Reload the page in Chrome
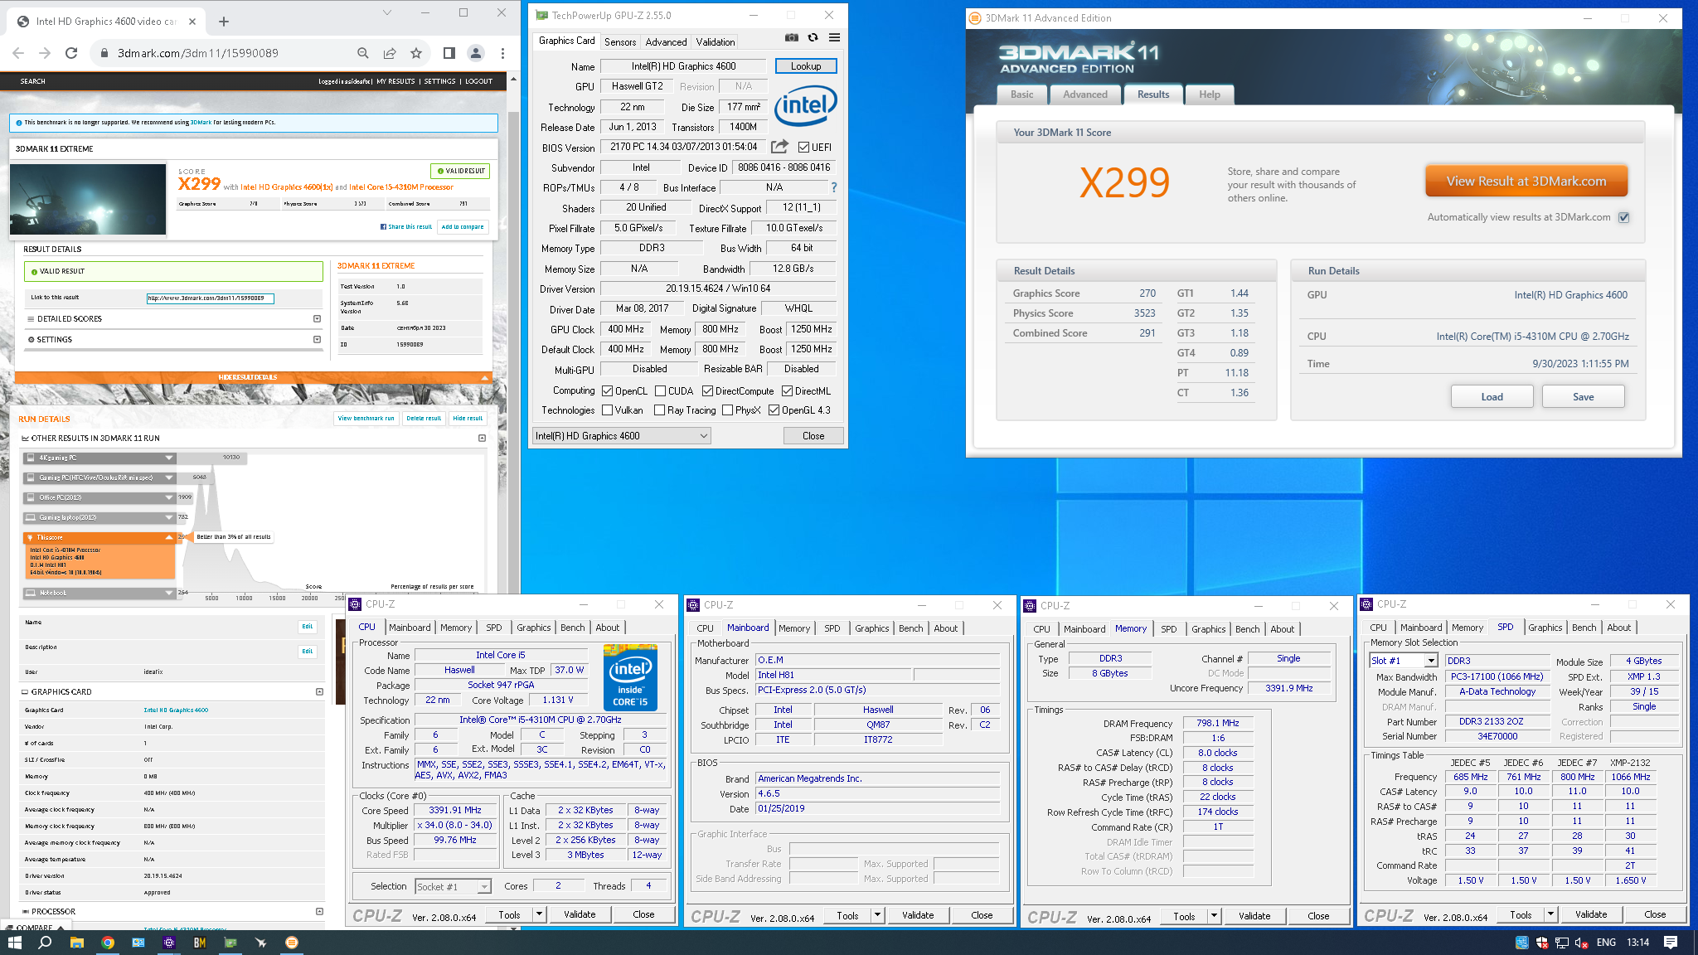 pyautogui.click(x=71, y=53)
